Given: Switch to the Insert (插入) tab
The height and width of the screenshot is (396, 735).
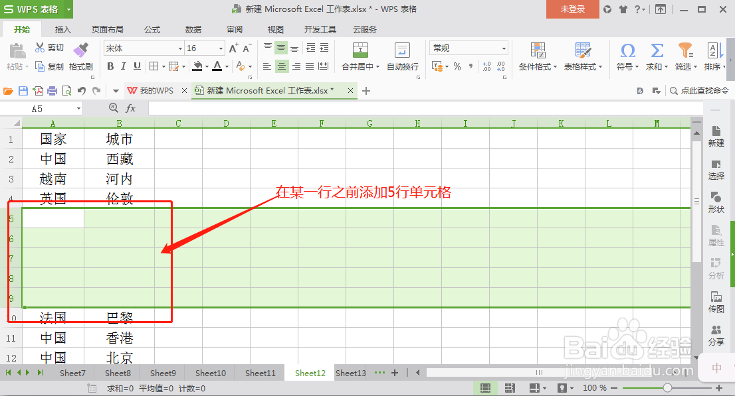Looking at the screenshot, I should click(x=63, y=29).
